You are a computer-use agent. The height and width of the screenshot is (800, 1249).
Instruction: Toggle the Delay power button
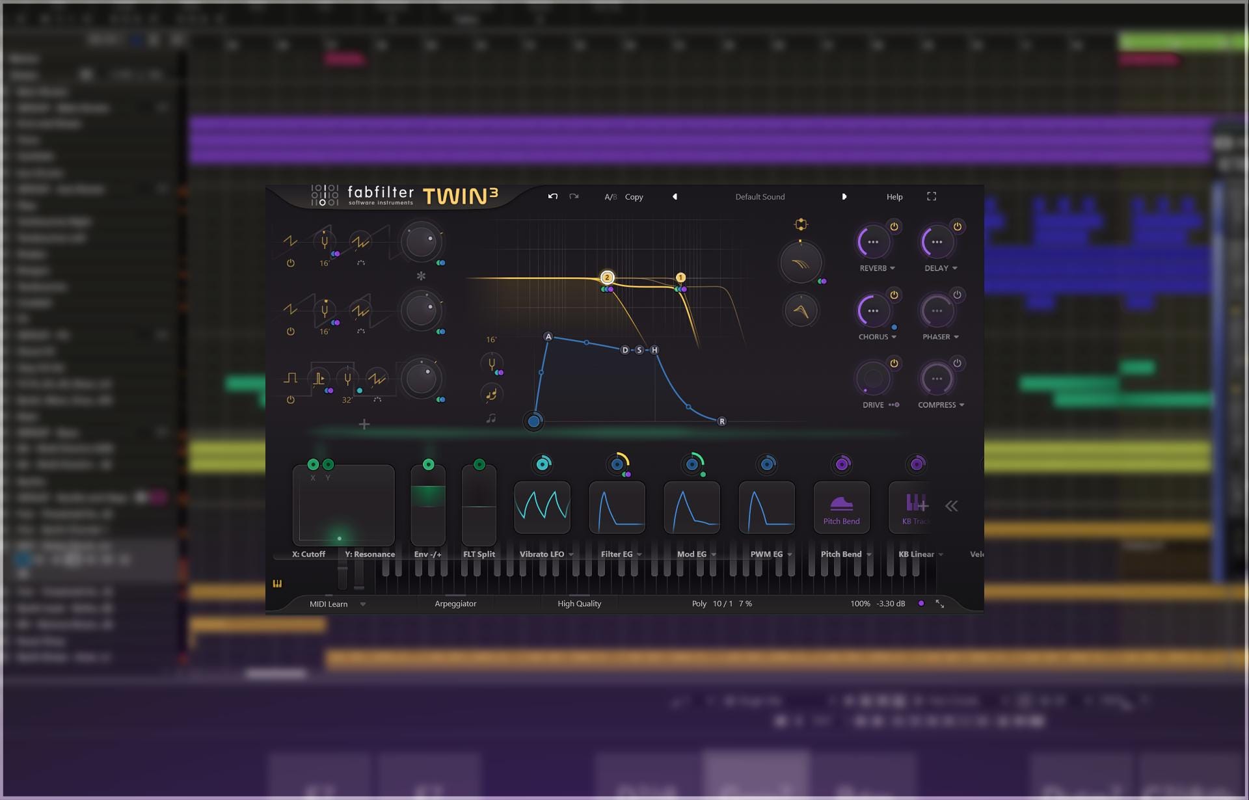point(957,226)
